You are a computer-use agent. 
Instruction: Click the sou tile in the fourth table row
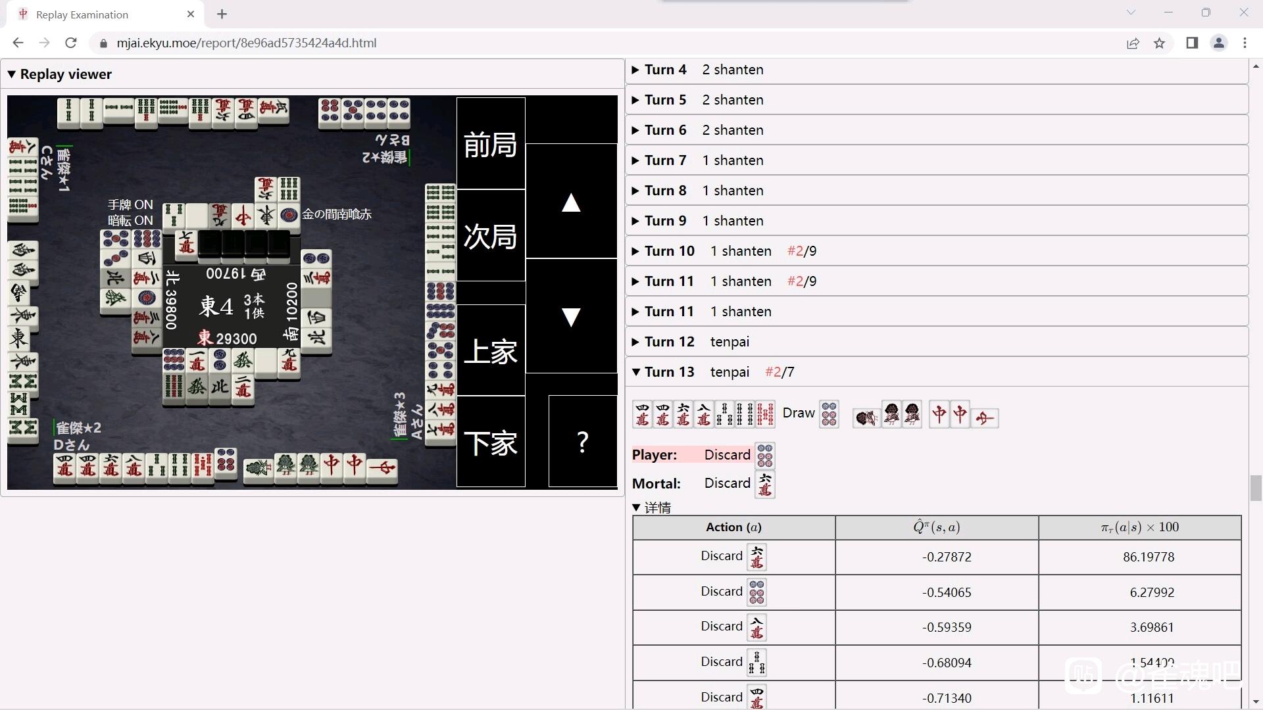click(x=757, y=663)
